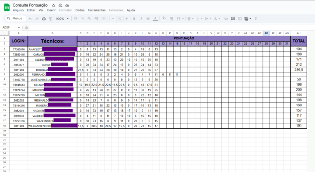The width and height of the screenshot is (315, 172).
Task: Open the Dados menu
Action: (x=80, y=10)
